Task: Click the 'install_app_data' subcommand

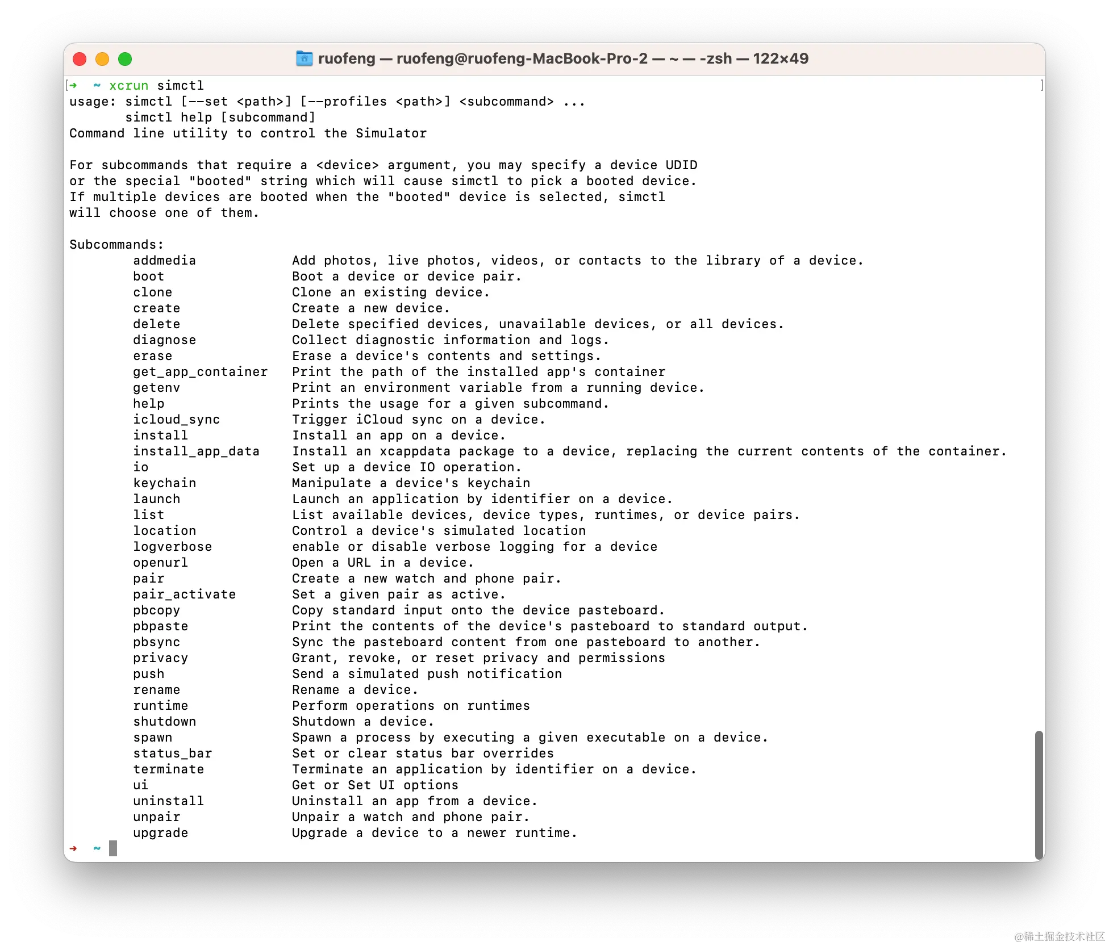Action: 197,451
